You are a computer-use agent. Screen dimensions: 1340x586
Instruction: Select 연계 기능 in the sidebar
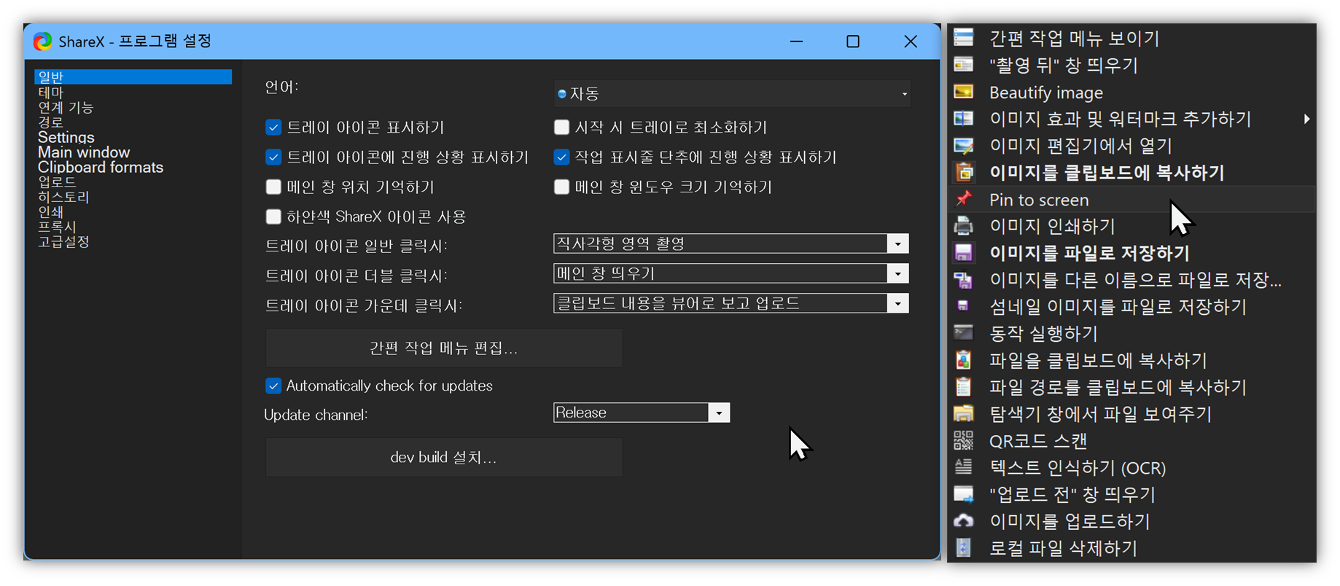66,107
